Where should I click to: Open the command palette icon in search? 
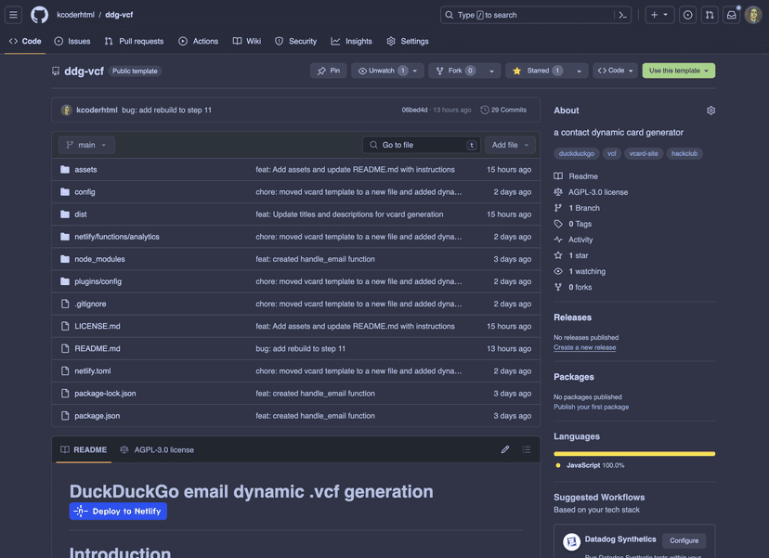click(x=623, y=15)
